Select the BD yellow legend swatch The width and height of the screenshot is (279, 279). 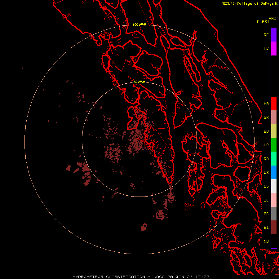pos(274,131)
